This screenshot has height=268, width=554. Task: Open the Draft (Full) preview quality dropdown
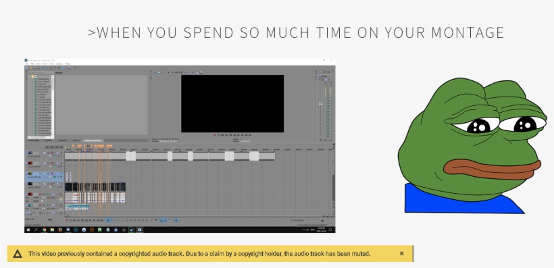178,72
